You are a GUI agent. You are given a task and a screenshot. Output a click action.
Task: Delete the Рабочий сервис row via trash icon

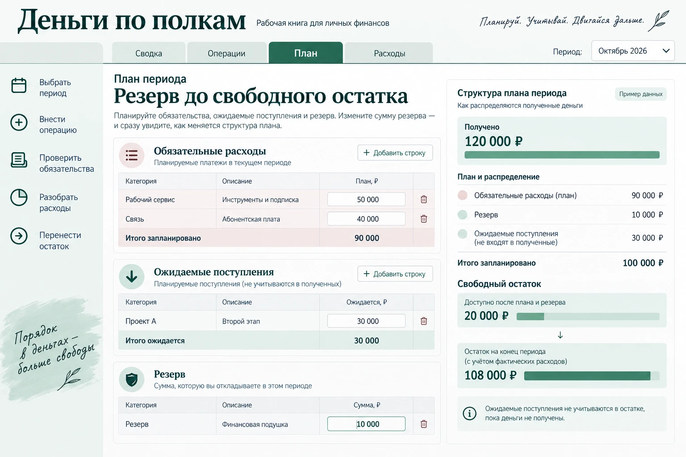pos(424,199)
